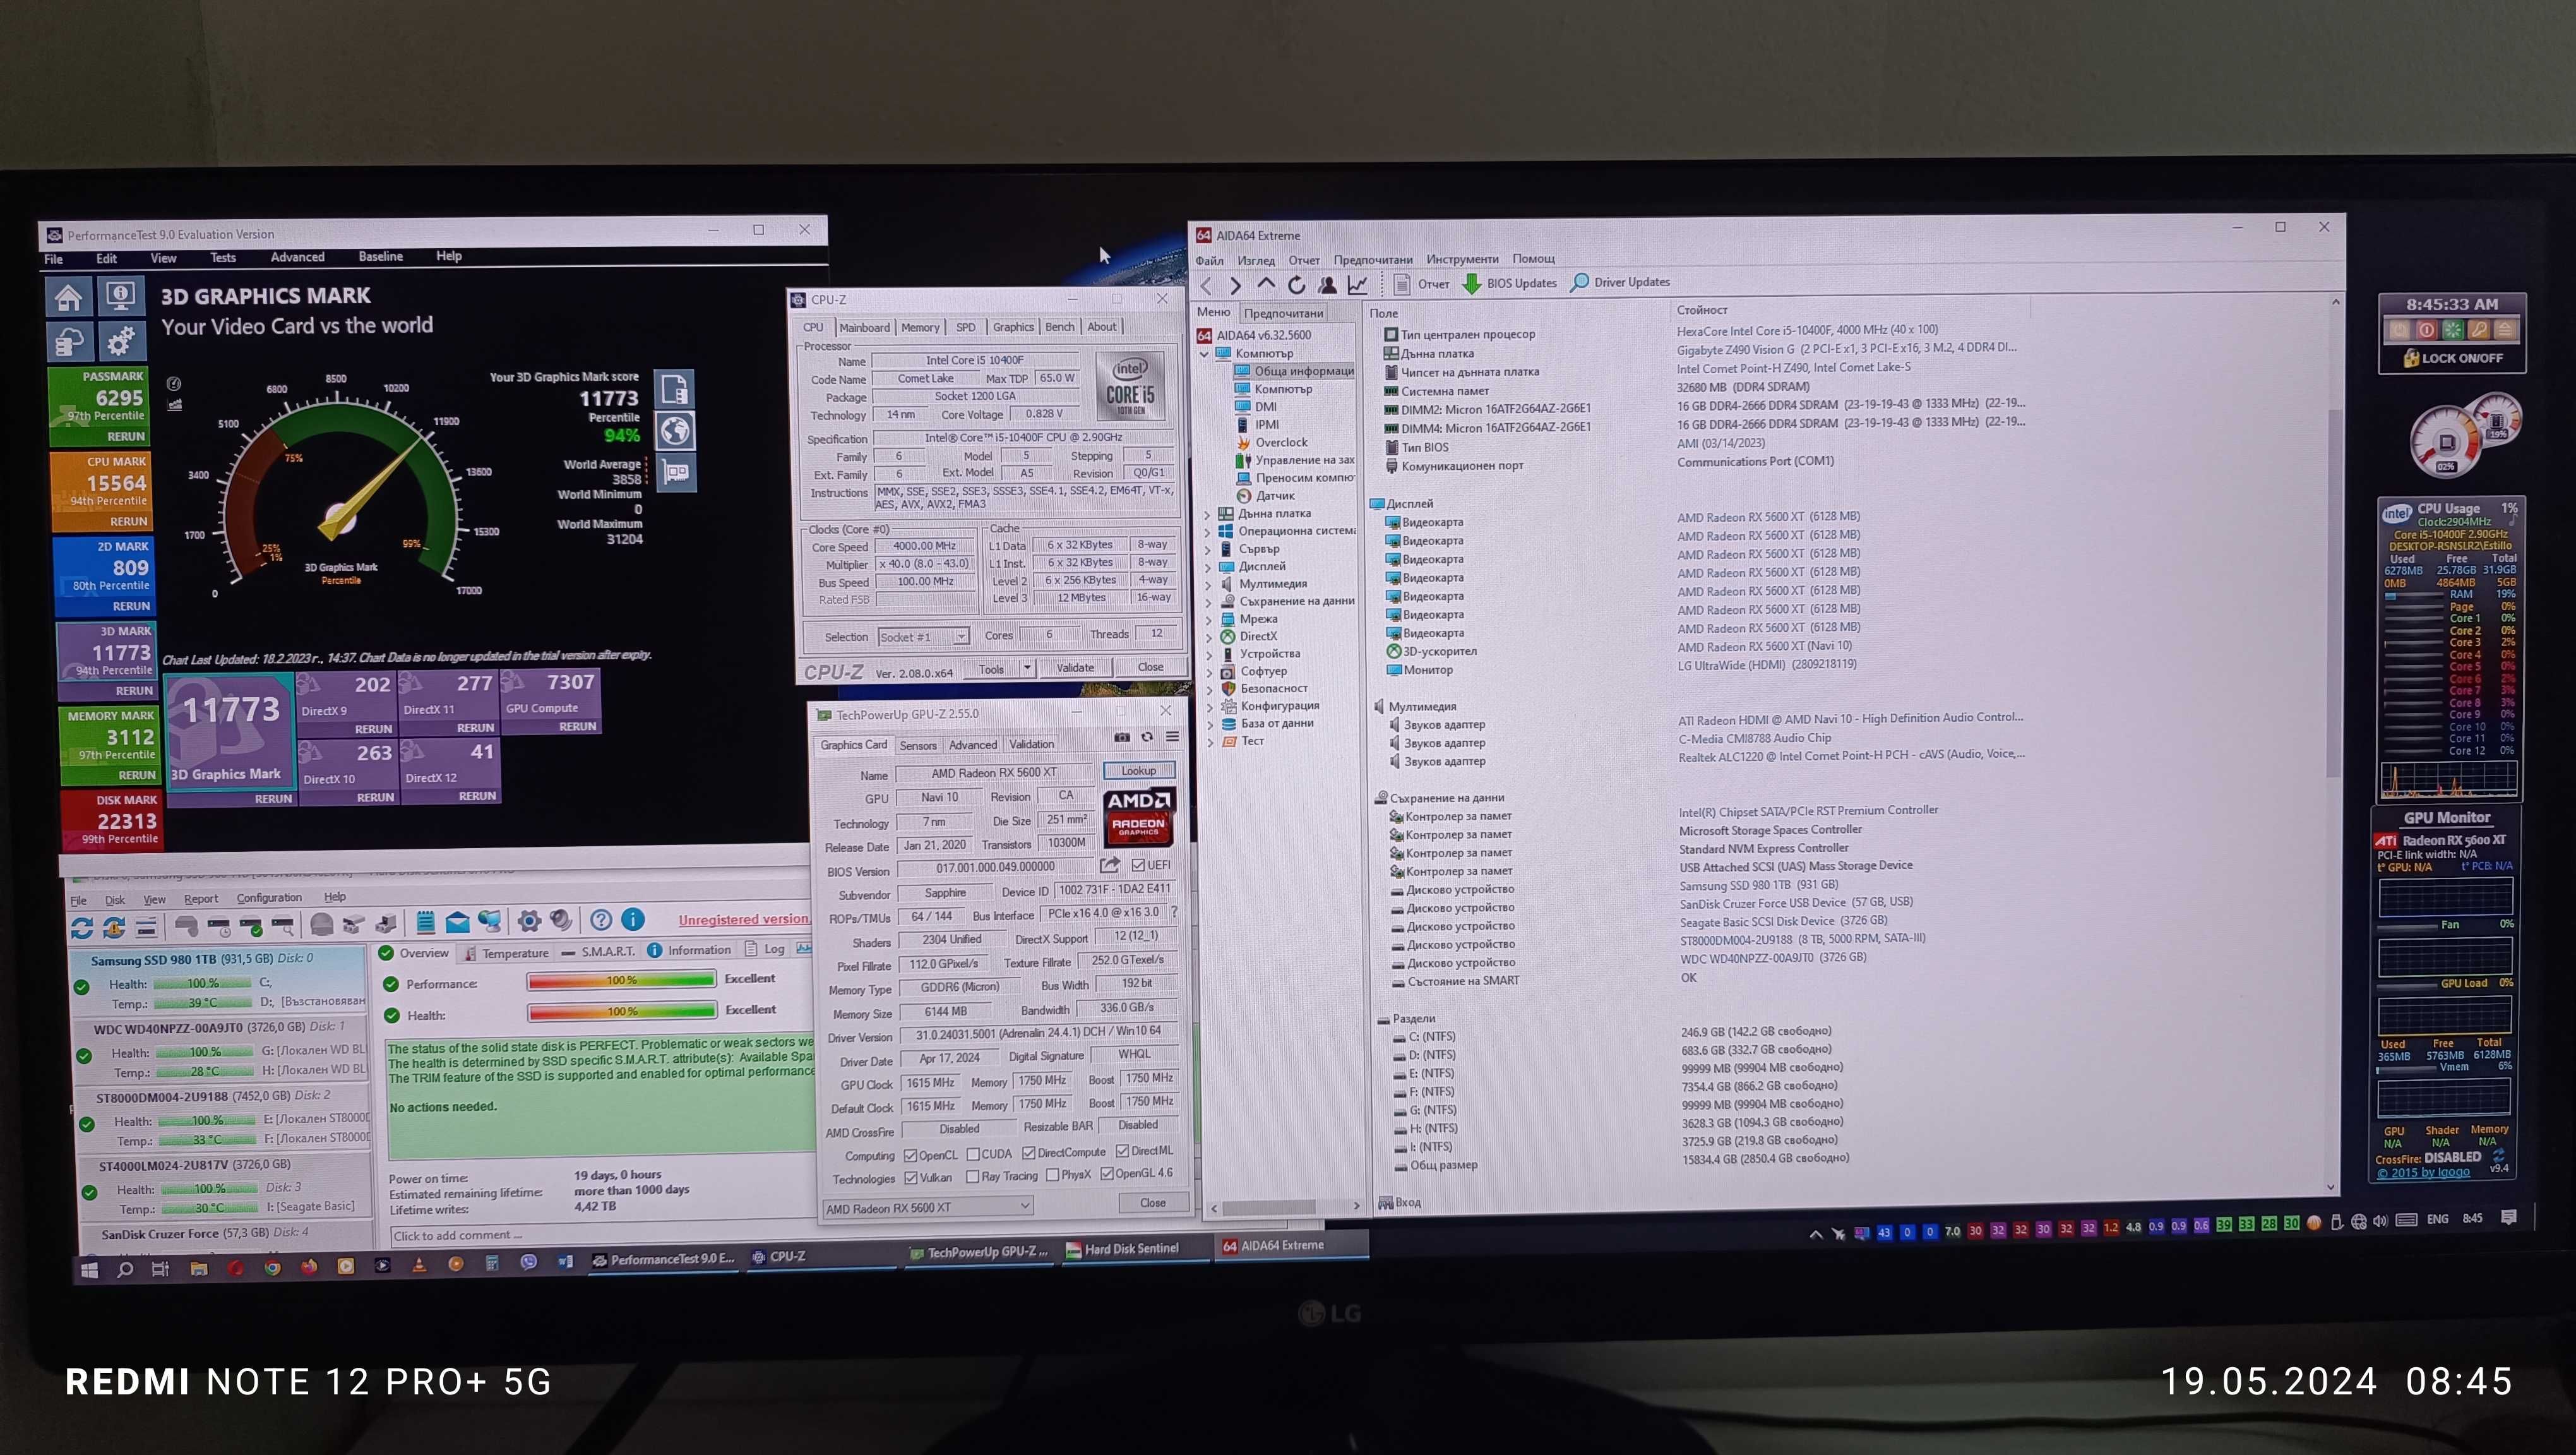Click the globe icon beside the 3D Graphics Mark score
This screenshot has width=2576, height=1455.
click(x=676, y=431)
